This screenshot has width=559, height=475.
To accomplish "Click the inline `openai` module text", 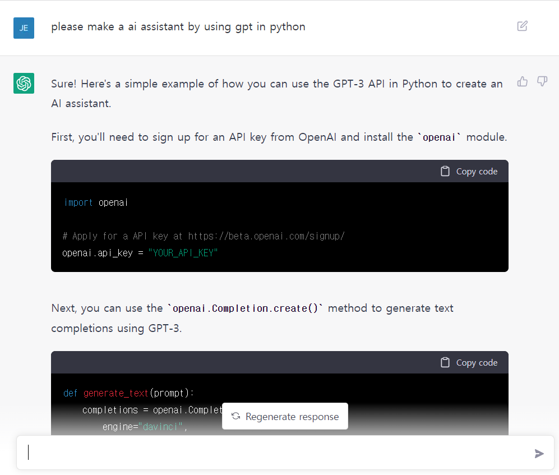I will pos(439,137).
